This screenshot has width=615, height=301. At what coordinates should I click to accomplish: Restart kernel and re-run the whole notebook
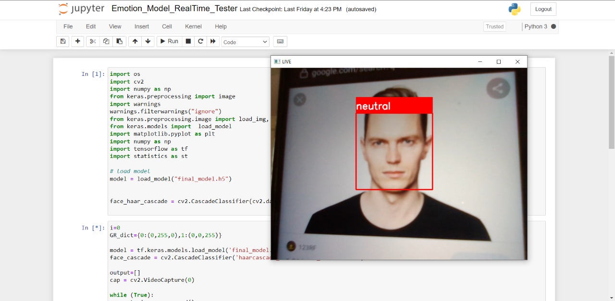pyautogui.click(x=213, y=41)
